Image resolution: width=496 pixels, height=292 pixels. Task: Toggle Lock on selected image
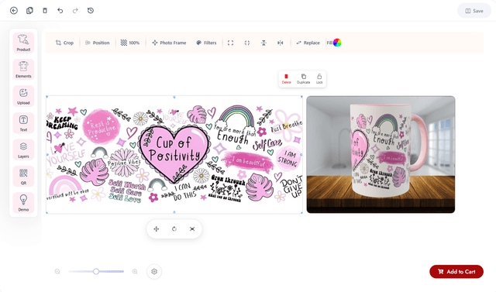(319, 79)
